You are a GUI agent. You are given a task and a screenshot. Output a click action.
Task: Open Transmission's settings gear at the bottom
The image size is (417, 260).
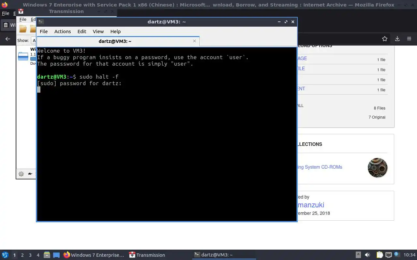click(21, 174)
